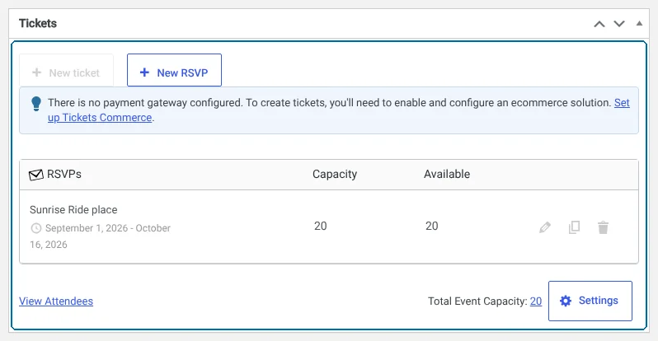Click the lightbulb notice icon
Viewport: 658px width, 341px height.
[36, 103]
